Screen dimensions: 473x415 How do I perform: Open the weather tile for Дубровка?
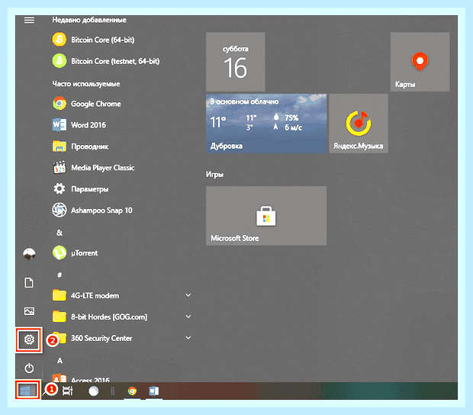coord(266,124)
